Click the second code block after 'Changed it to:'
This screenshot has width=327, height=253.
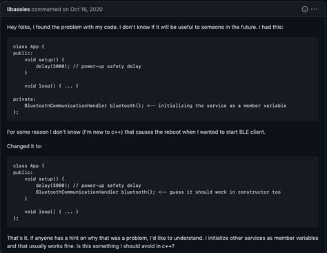163,192
